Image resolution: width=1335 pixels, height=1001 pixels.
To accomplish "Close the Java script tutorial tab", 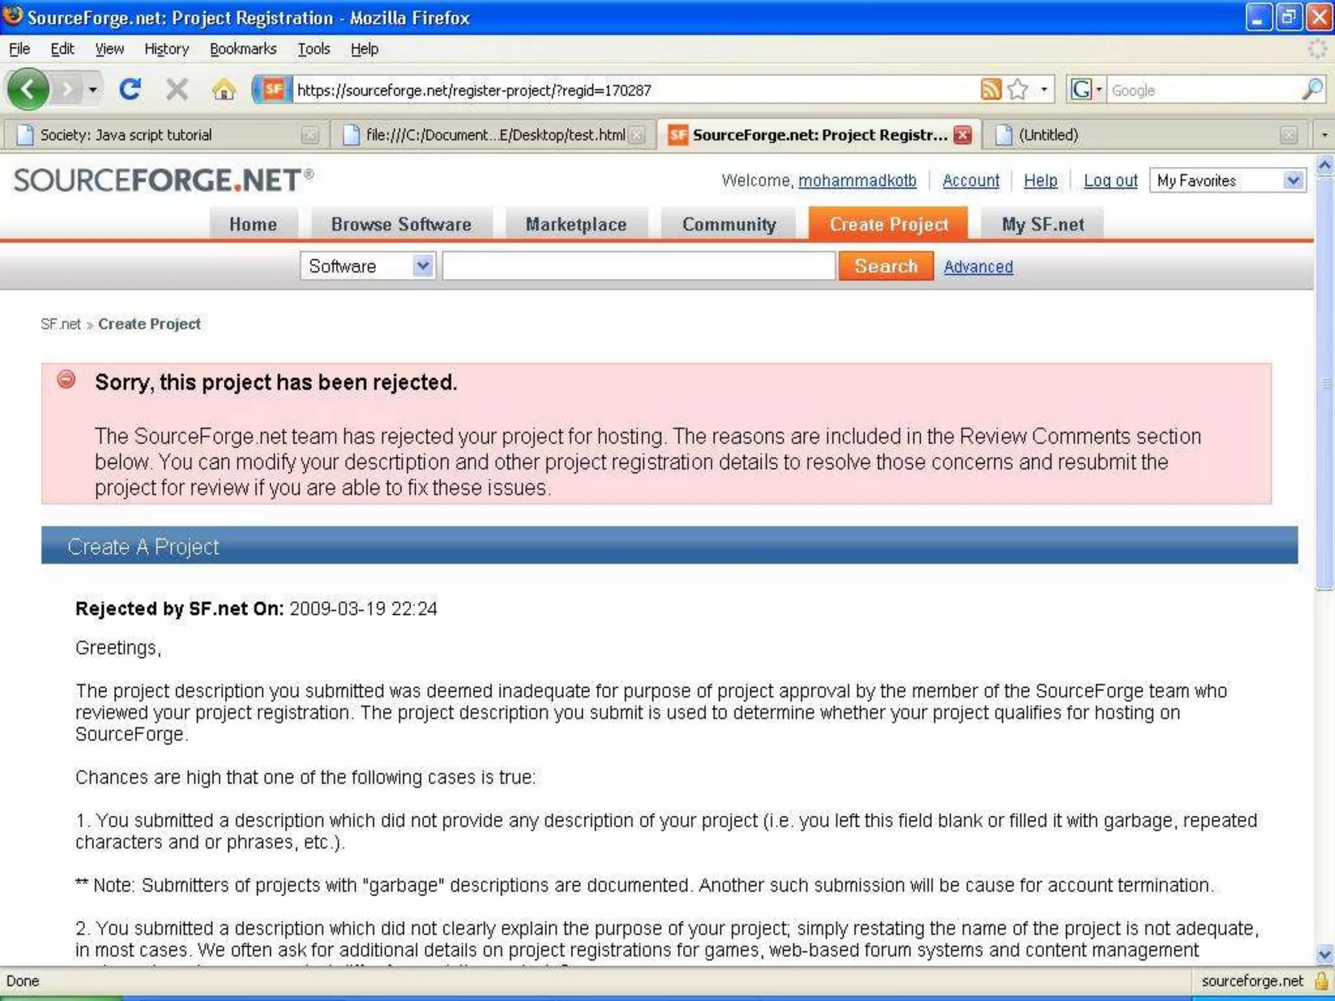I will [310, 135].
